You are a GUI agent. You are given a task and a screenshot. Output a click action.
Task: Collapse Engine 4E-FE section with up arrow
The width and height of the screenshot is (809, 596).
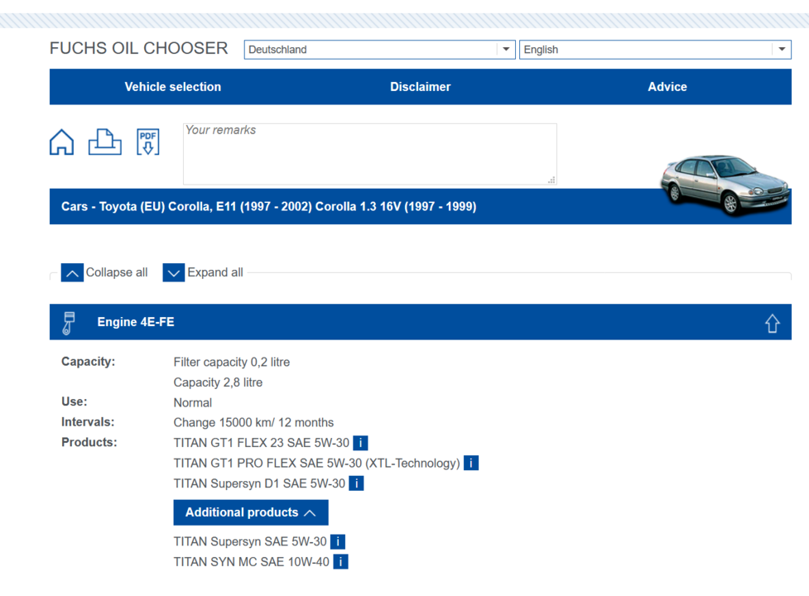coord(772,324)
